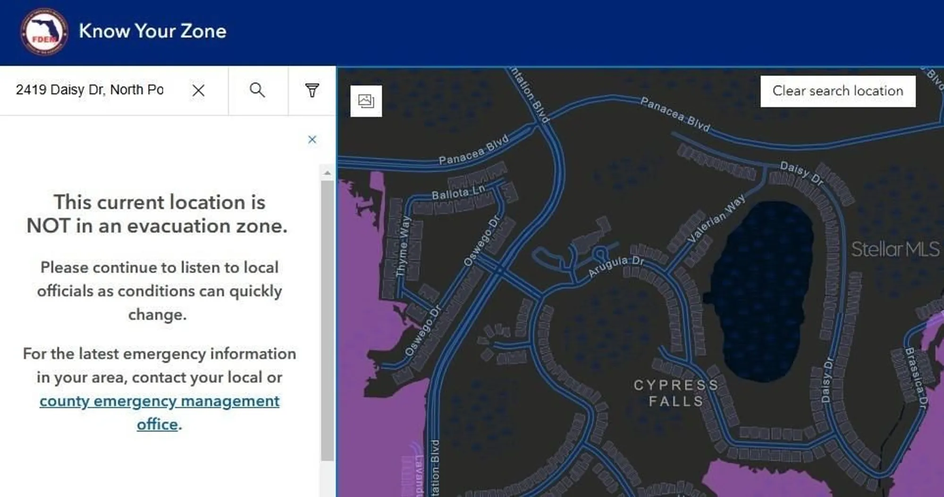Click the purple evacuation zone on the left
This screenshot has height=497, width=944.
point(359,283)
